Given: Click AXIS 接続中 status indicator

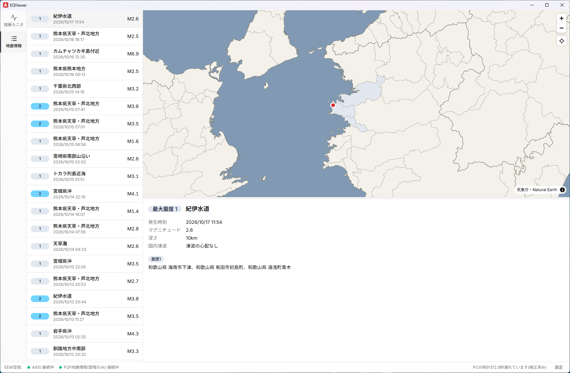Looking at the screenshot, I should [x=41, y=367].
